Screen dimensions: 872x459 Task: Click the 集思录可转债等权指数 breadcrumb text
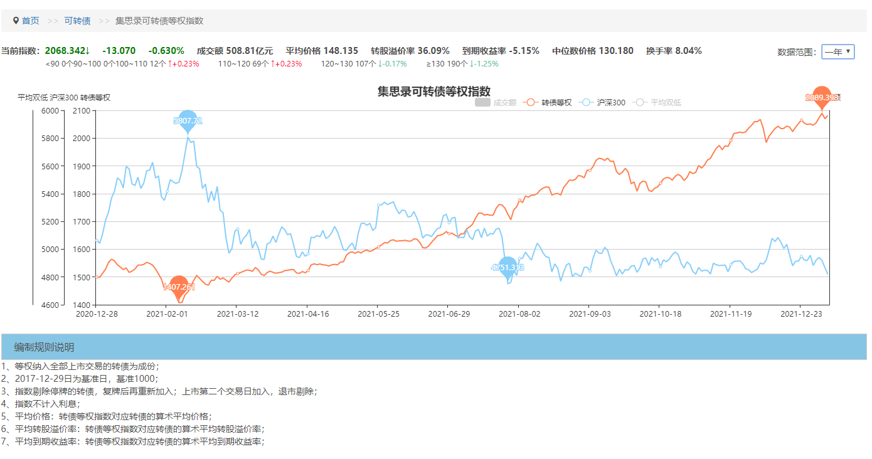159,21
